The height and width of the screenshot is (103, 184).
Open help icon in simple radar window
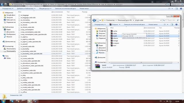coord(176,24)
